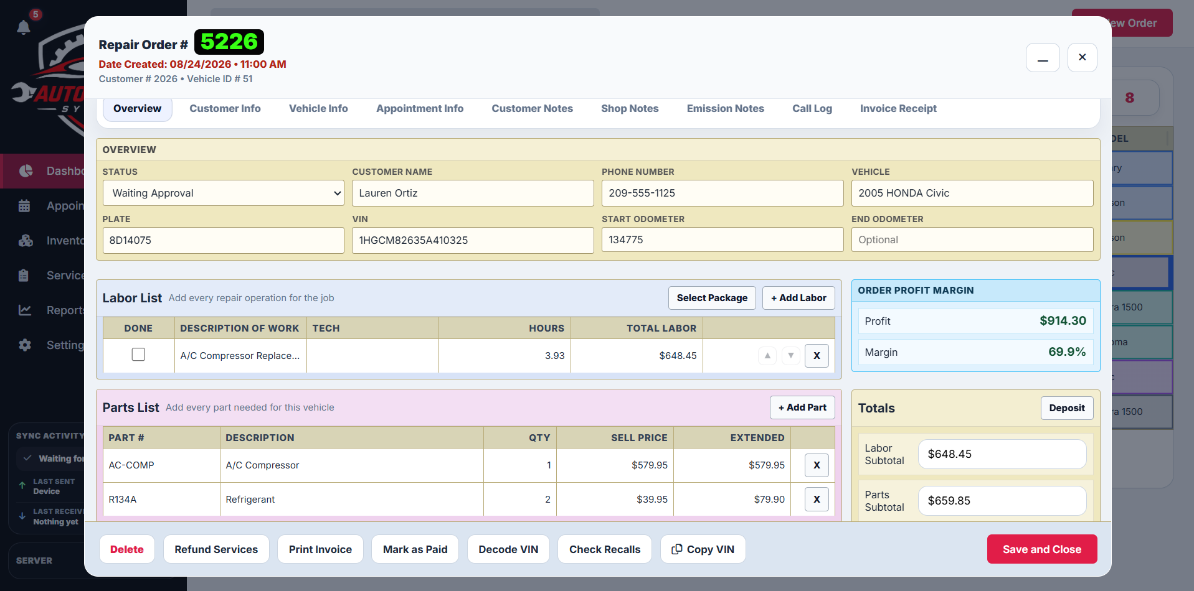Click the 69.9% margin value
Image resolution: width=1194 pixels, height=591 pixels.
[1067, 351]
